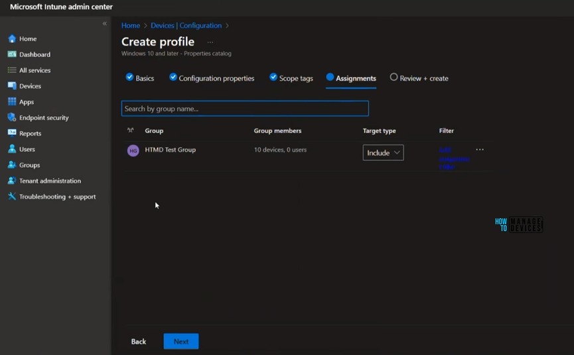Click the Devices | Configuration breadcrumb link

[186, 26]
